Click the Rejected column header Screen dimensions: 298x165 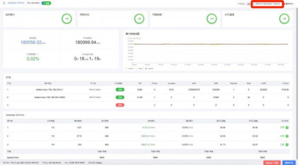click(x=234, y=84)
